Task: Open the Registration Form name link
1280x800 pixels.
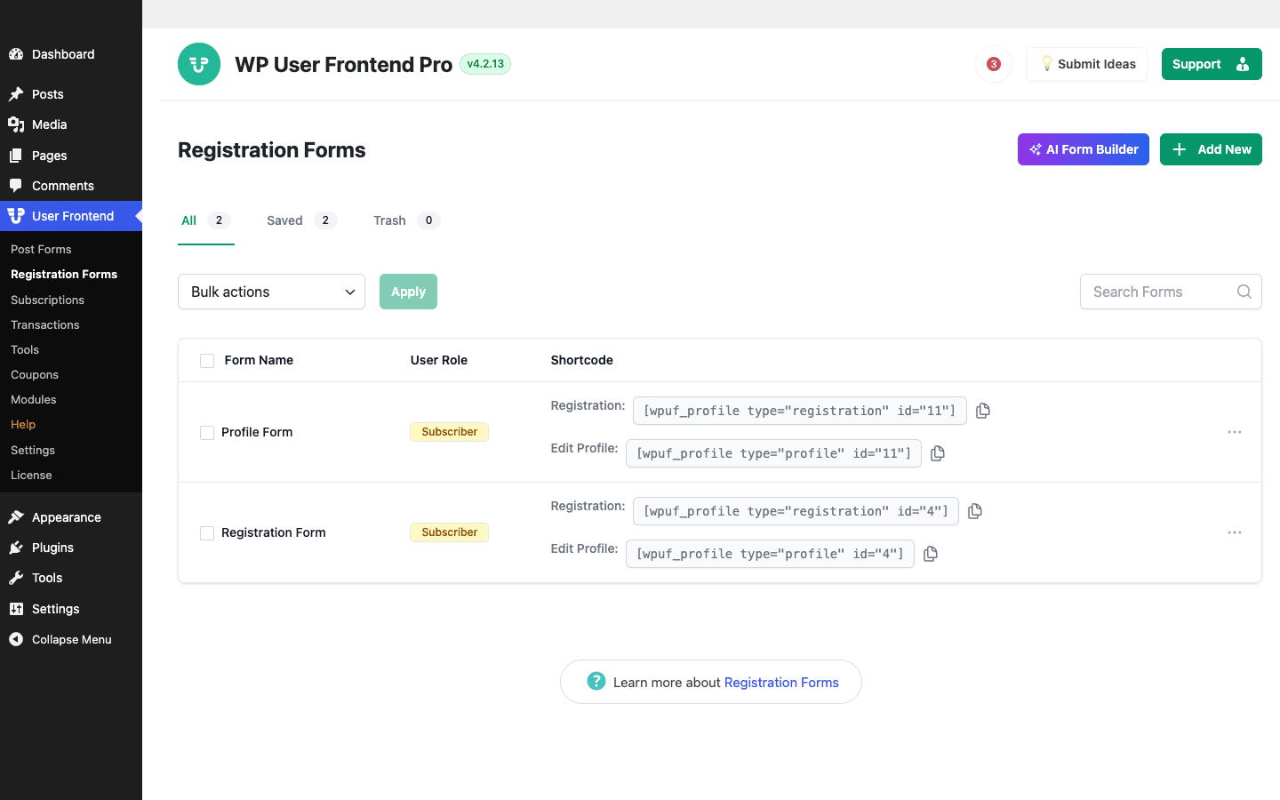Action: click(x=274, y=532)
